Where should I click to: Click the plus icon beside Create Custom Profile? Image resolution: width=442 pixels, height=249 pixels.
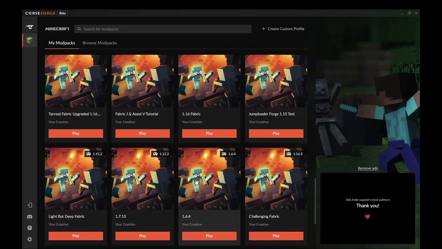click(263, 29)
